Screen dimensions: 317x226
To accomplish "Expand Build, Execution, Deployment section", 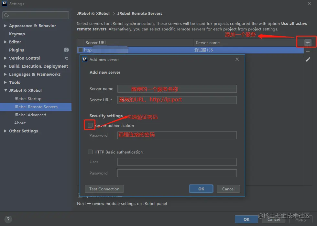I will [x=5, y=66].
